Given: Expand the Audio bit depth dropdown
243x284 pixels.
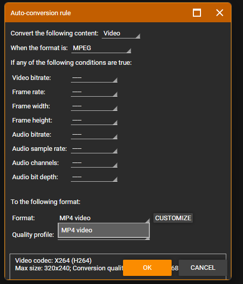Looking at the screenshot, I should click(94, 177).
